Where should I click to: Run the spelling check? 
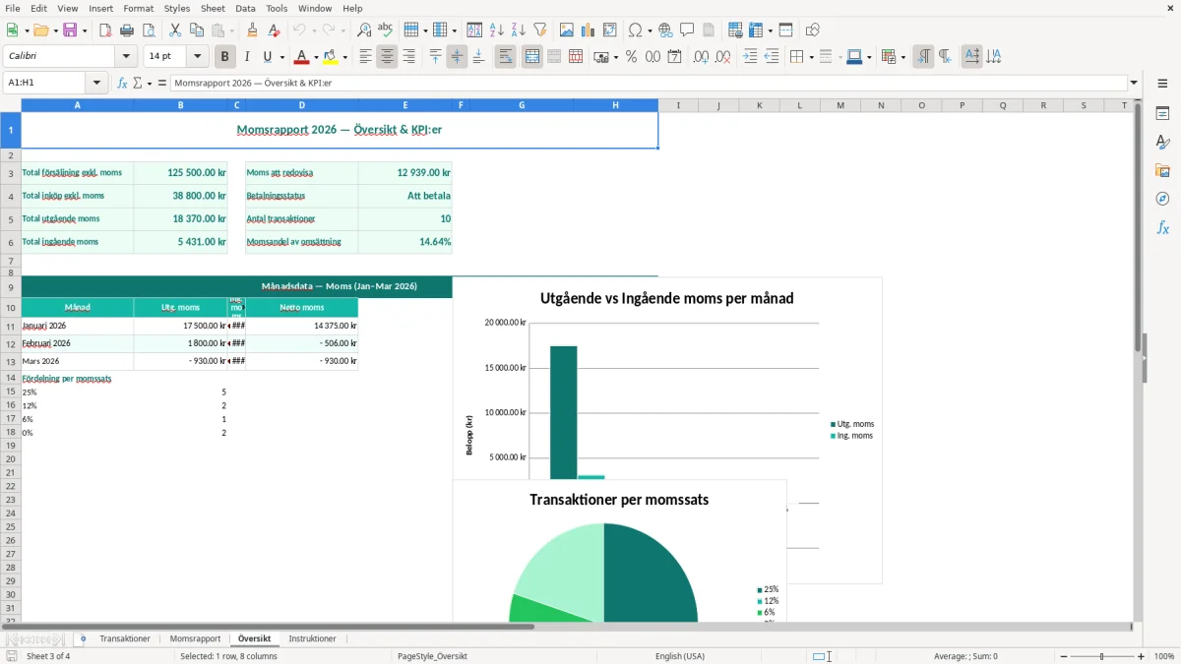pyautogui.click(x=386, y=30)
